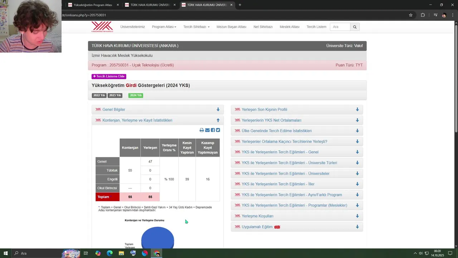The width and height of the screenshot is (458, 258).
Task: Open Mezun Başarı Atlası menu item
Action: click(232, 27)
